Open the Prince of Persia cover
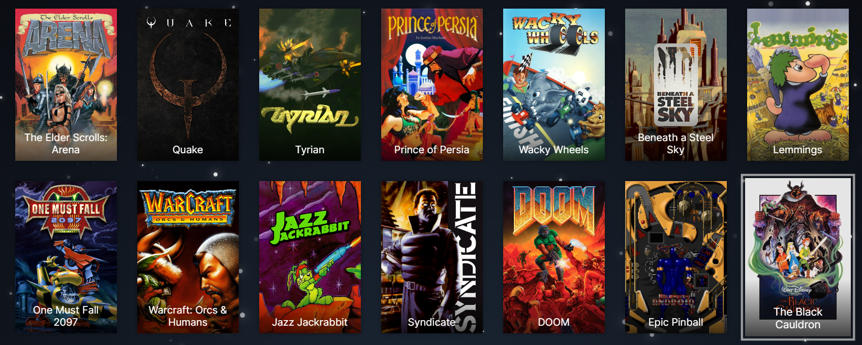 pos(432,85)
